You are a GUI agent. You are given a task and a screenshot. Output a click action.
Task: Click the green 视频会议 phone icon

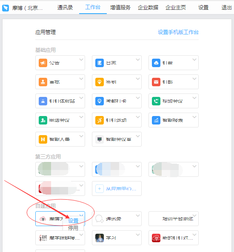[x=156, y=101]
